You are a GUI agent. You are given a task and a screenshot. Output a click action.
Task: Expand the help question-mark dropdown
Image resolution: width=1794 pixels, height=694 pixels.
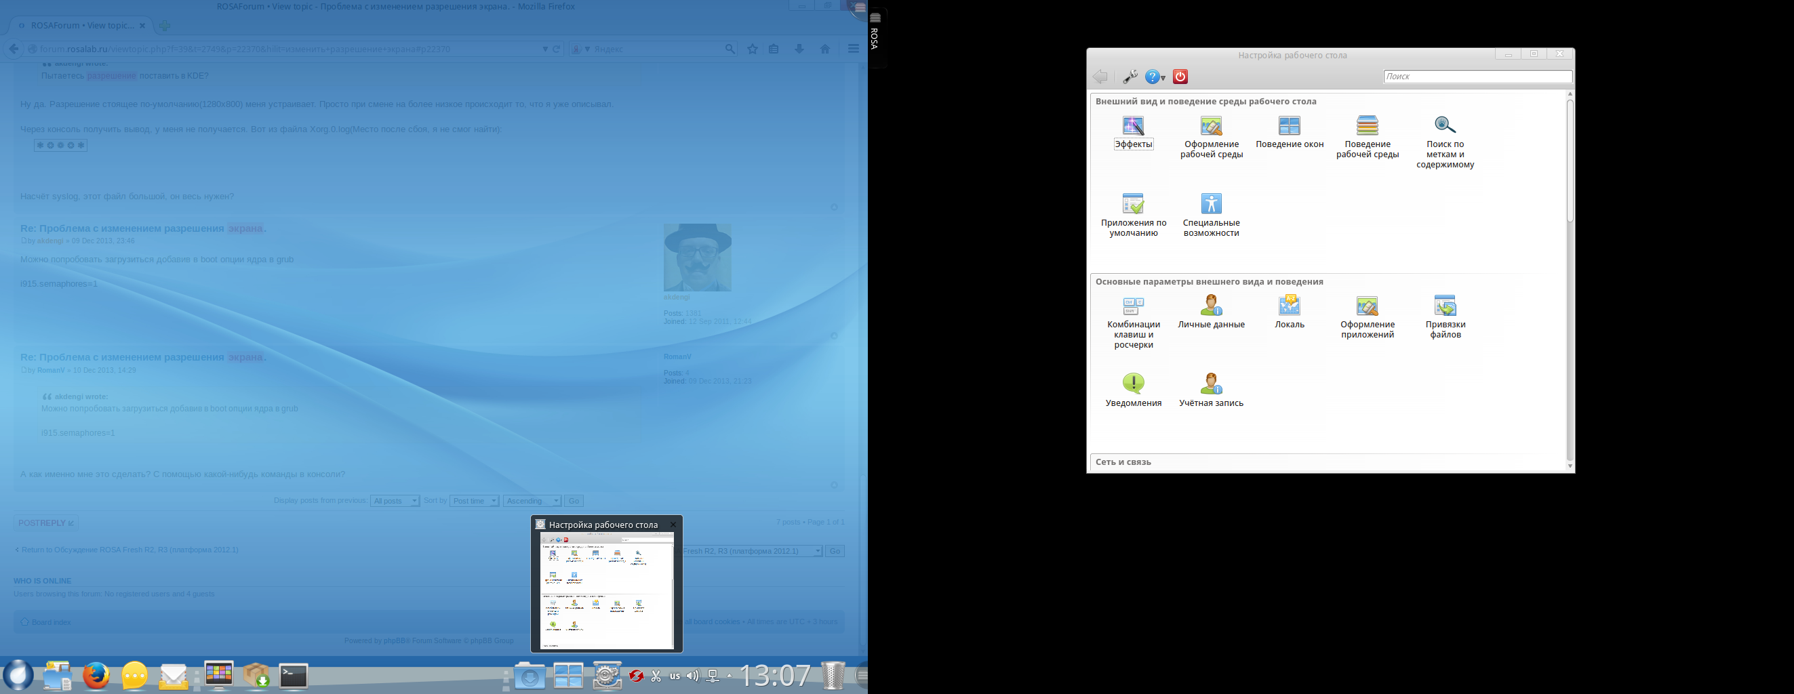[1155, 77]
